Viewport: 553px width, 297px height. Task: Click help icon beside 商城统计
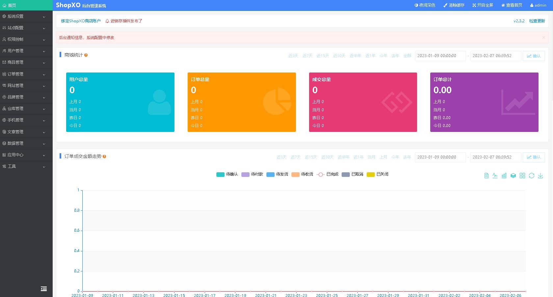pos(86,55)
